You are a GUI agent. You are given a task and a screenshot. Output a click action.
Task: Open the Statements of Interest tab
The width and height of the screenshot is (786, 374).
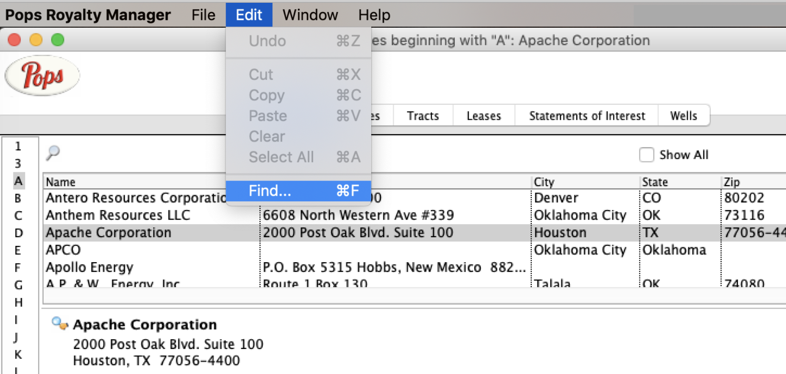point(587,116)
